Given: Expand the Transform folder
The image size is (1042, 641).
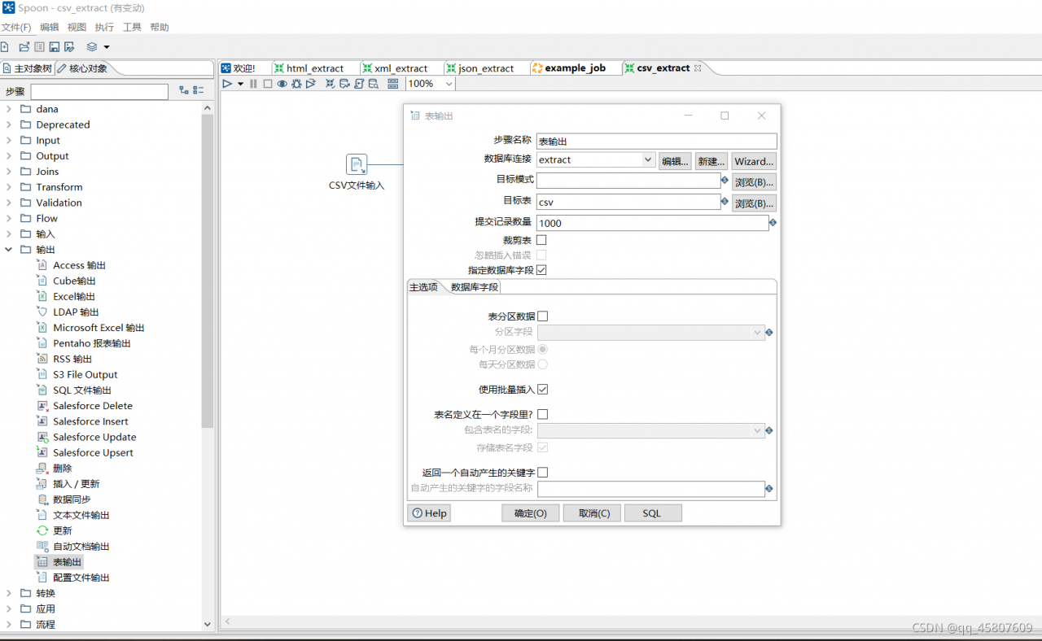Looking at the screenshot, I should 9,187.
